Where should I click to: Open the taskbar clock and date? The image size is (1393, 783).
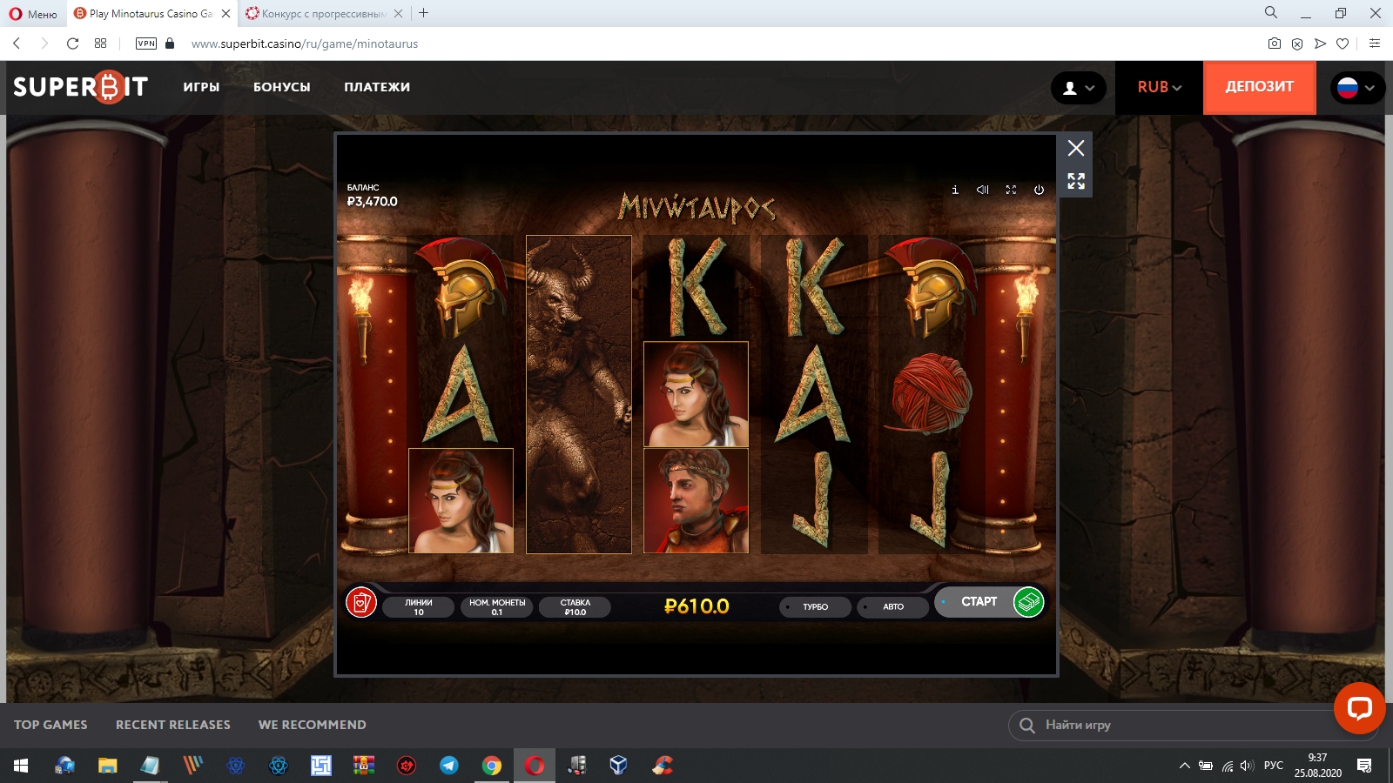[x=1317, y=766]
